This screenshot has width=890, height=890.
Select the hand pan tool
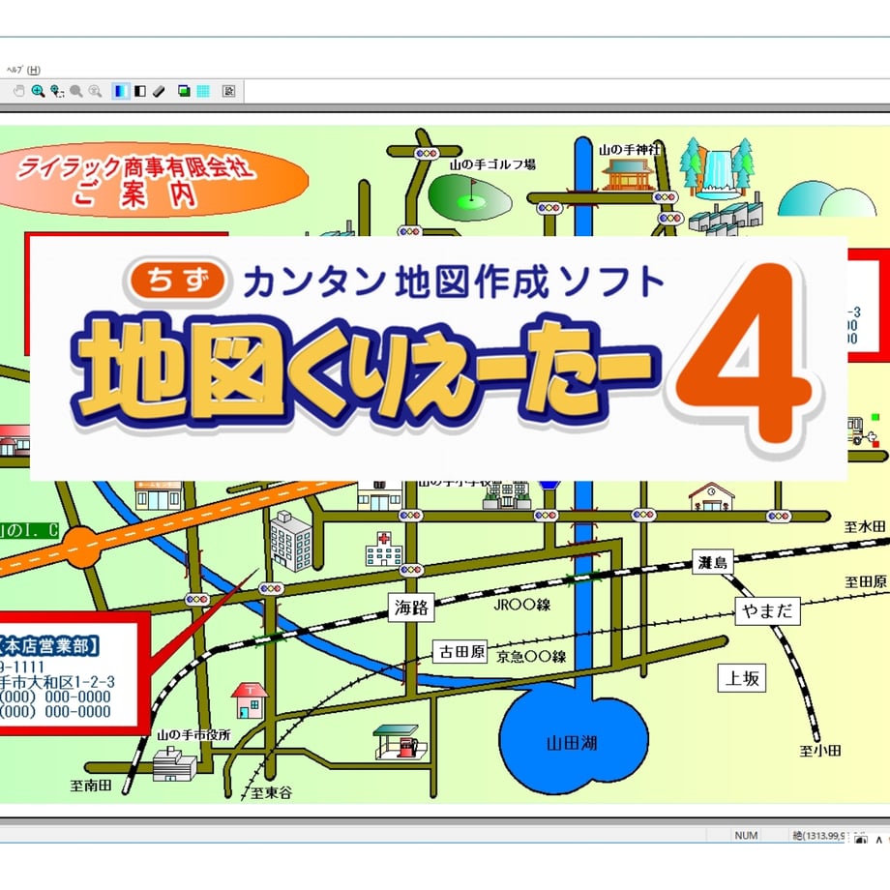tap(18, 91)
